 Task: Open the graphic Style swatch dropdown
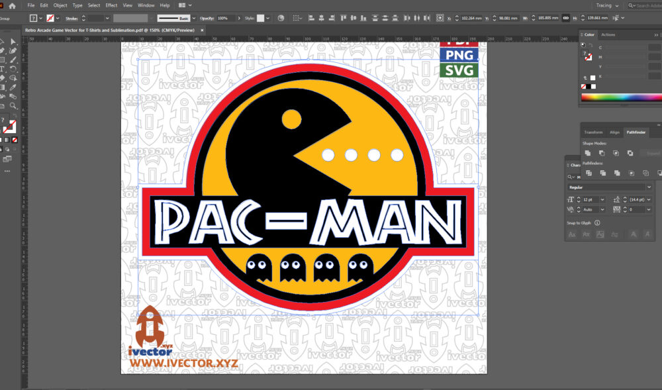click(267, 18)
